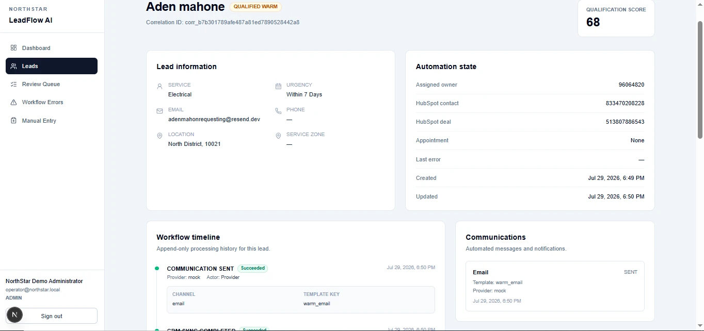
Task: Click the round N avatar icon
Action: tap(14, 315)
